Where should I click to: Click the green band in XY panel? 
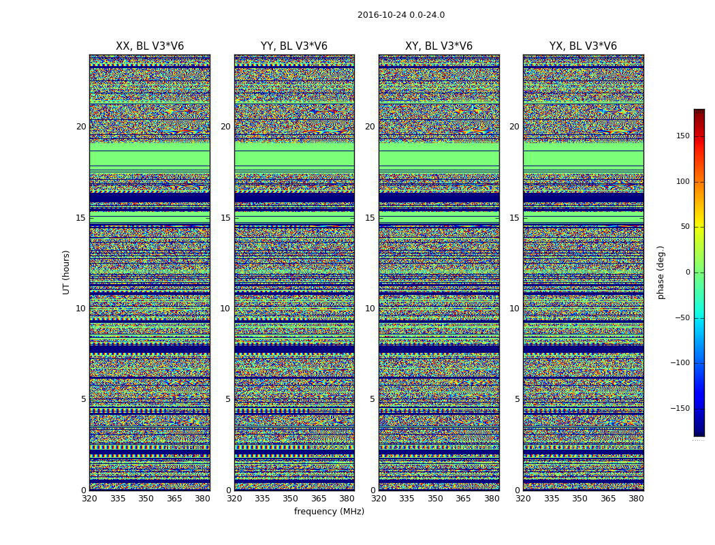[439, 158]
